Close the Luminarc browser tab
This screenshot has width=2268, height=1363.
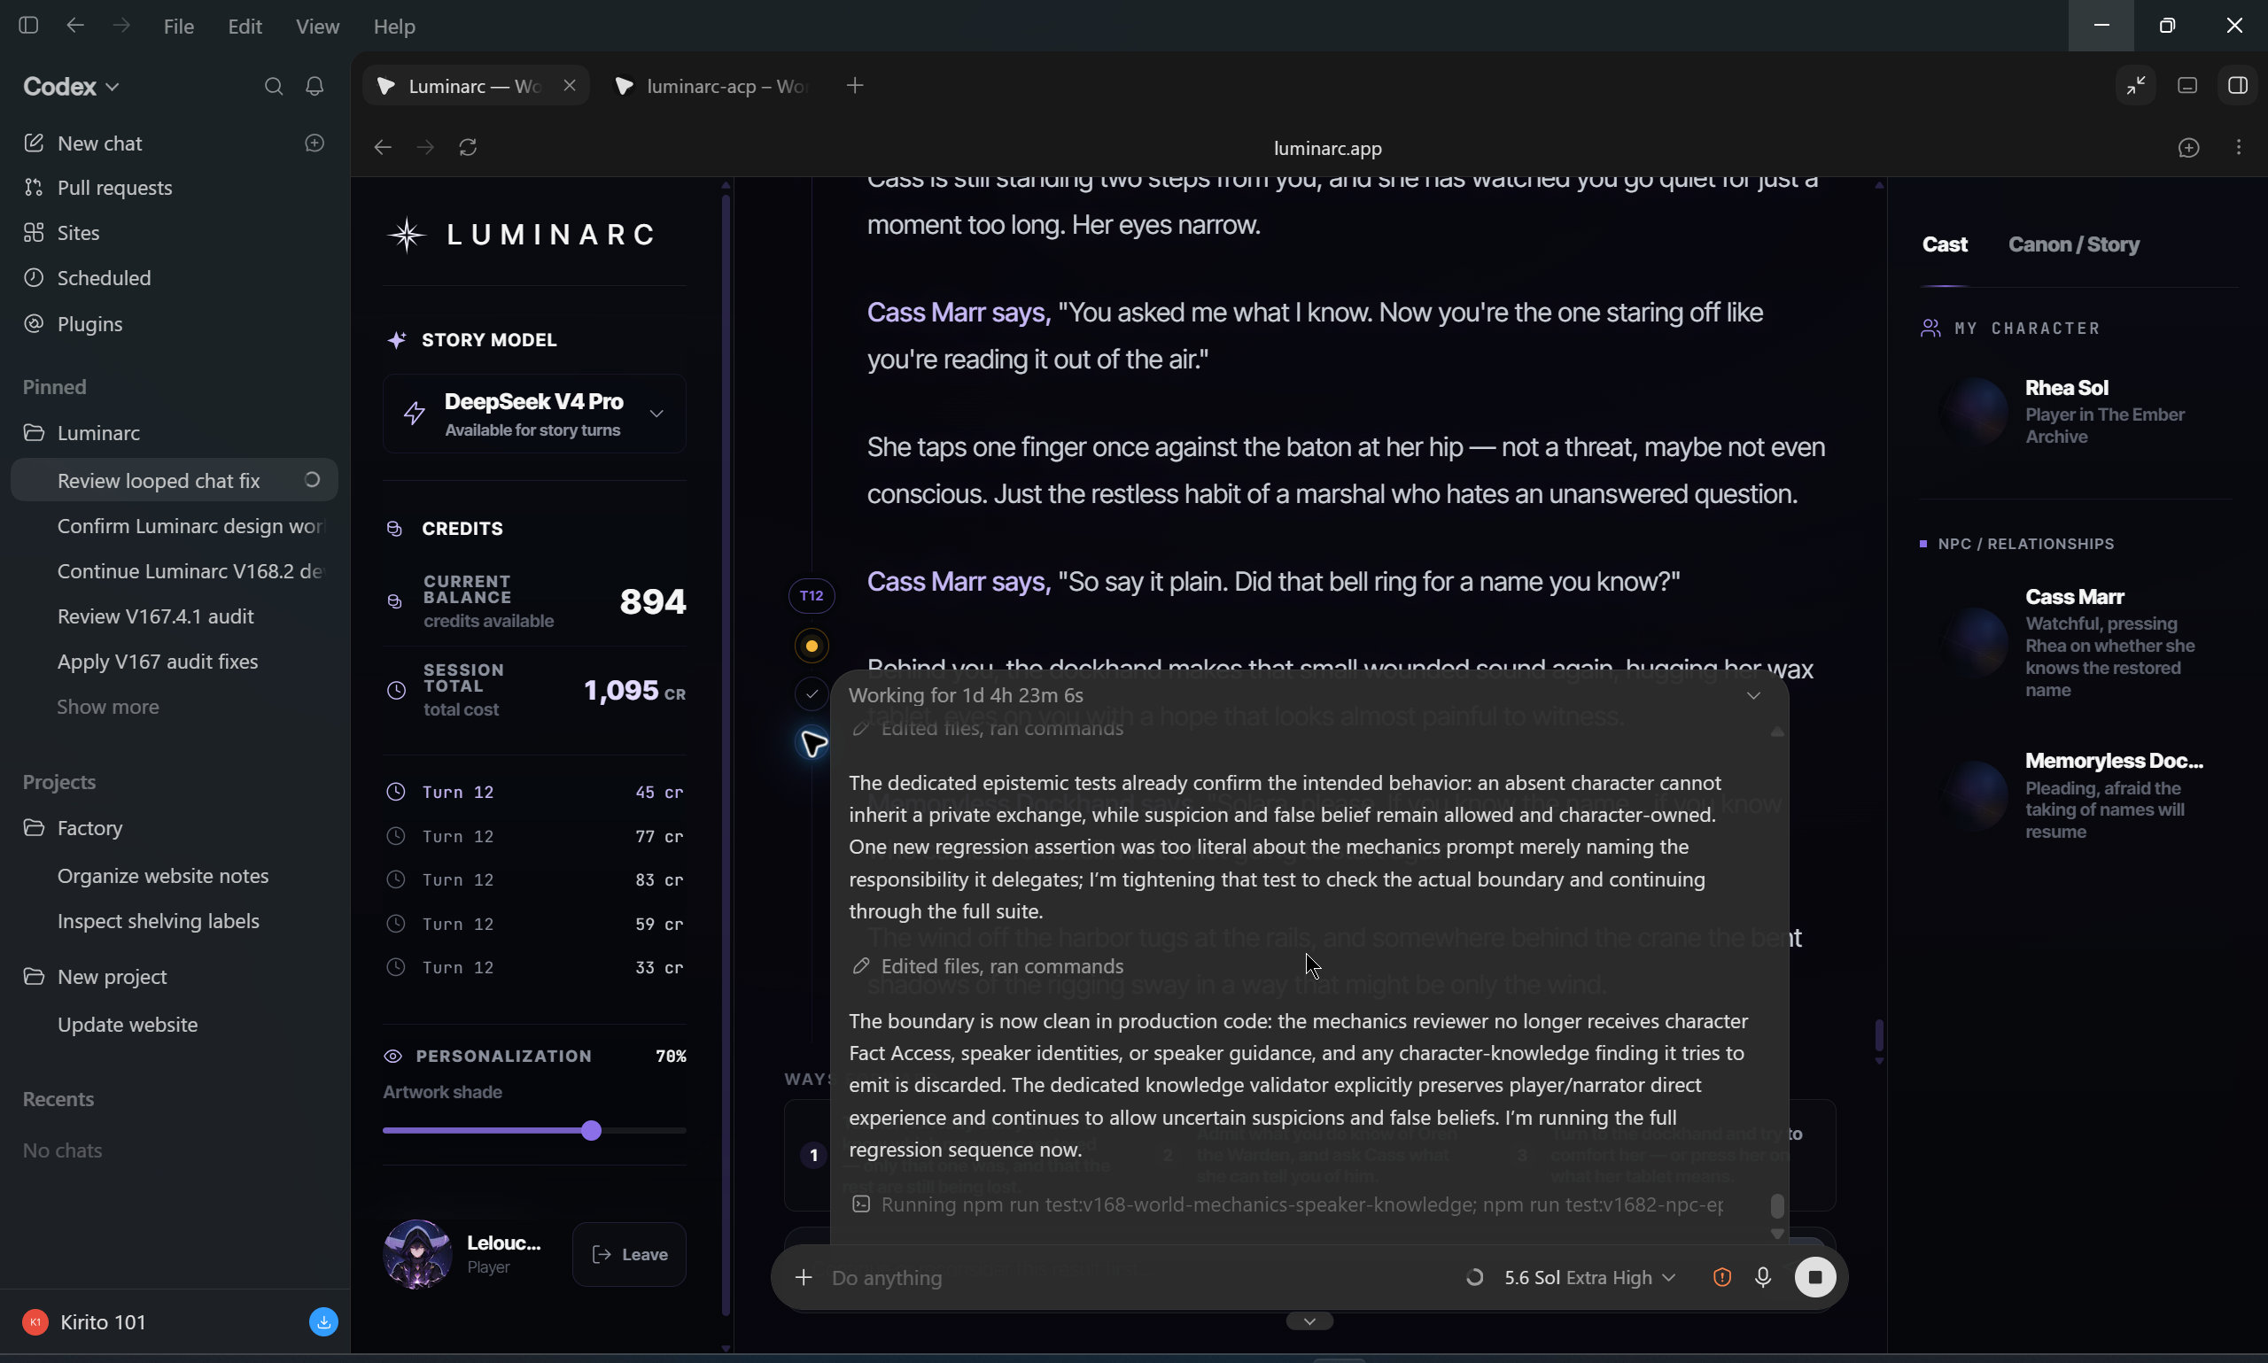point(570,85)
